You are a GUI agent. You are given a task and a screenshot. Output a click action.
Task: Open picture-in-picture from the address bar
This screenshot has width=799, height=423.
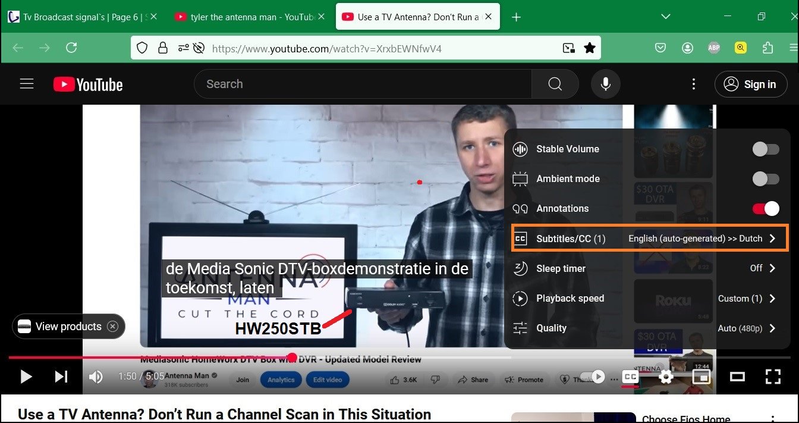(569, 48)
